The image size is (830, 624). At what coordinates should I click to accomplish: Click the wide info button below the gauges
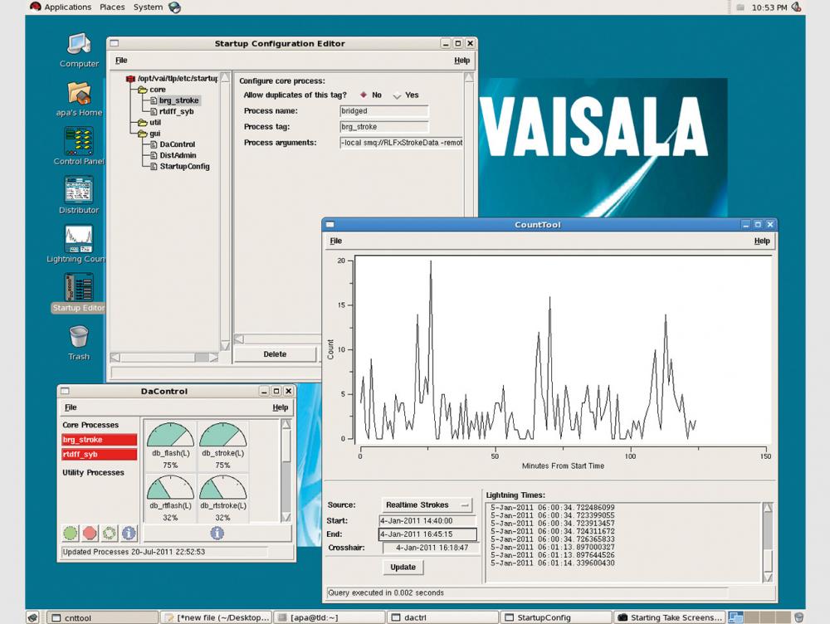217,533
